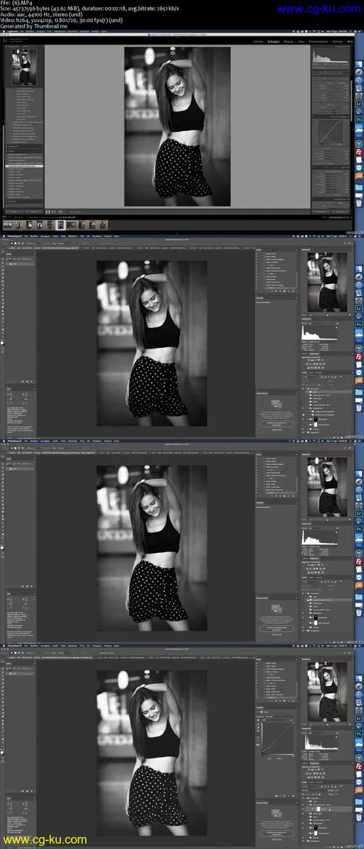
Task: Click the trash icon at the Curves Properties bottom
Action: click(x=293, y=796)
